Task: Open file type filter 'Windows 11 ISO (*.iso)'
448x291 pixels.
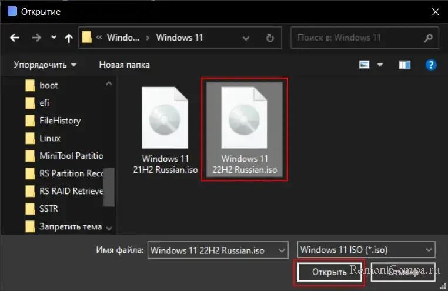Action: point(366,250)
